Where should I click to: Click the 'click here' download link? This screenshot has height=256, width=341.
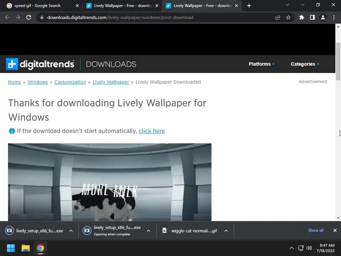pos(152,131)
